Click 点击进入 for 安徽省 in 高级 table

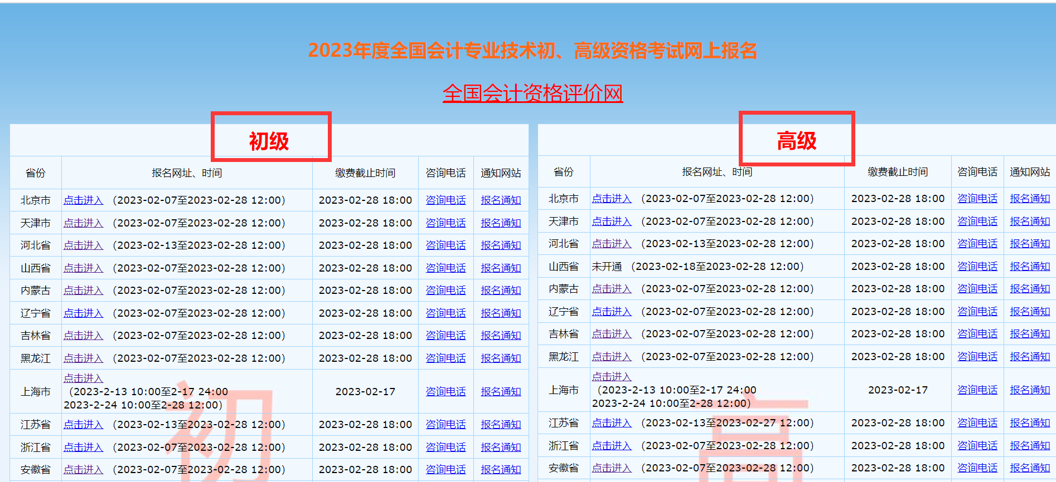point(612,468)
